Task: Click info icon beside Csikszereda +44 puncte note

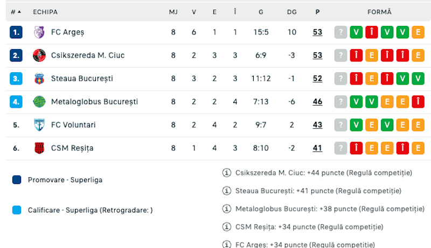Action: (227, 173)
